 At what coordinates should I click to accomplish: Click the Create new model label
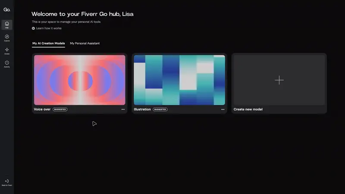[x=248, y=110]
